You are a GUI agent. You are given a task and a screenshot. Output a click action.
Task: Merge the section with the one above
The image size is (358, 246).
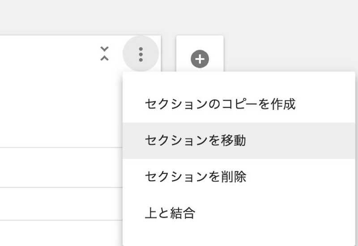[x=239, y=213]
